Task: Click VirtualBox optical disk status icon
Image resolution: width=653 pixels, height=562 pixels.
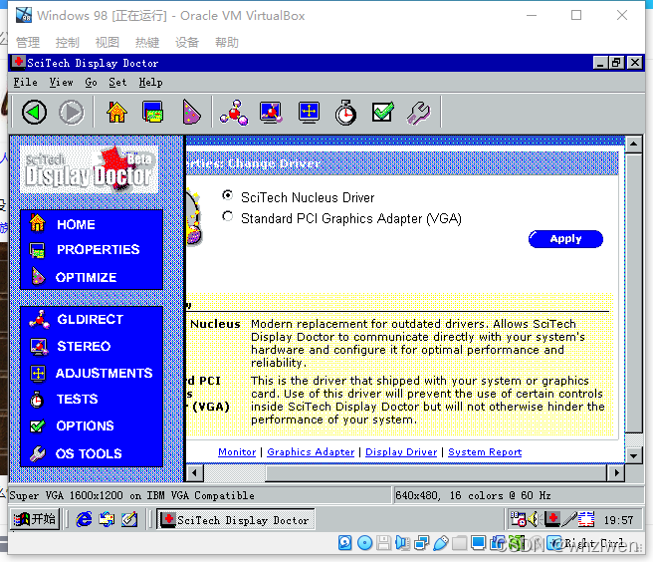Action: click(x=364, y=543)
